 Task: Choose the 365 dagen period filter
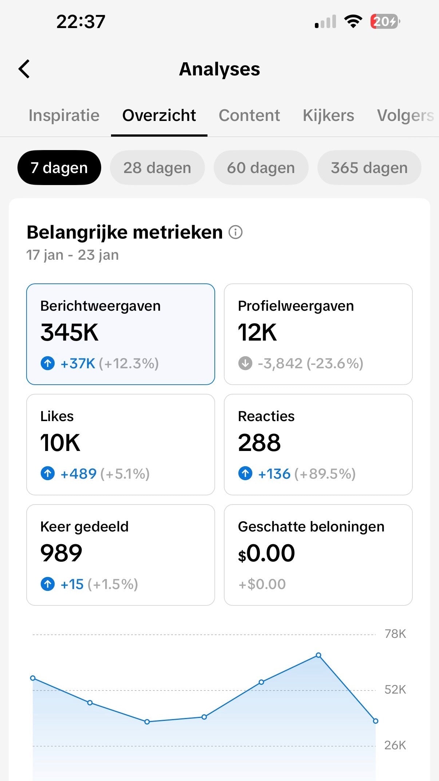(369, 168)
